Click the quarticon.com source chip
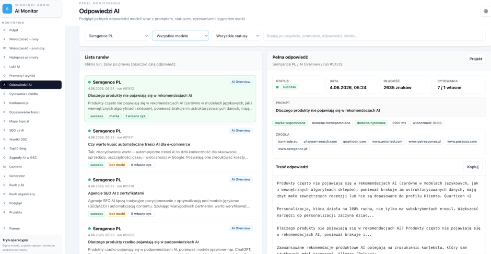 coord(354,141)
